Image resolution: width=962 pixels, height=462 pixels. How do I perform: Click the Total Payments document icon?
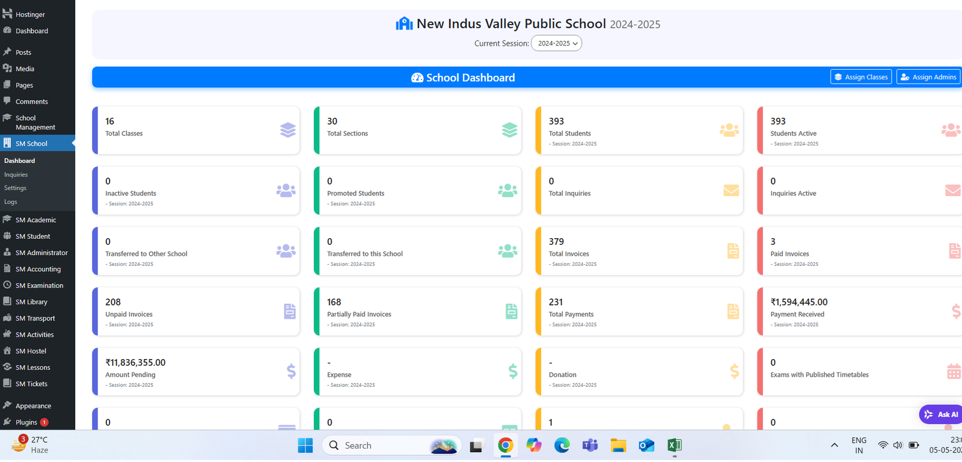733,311
